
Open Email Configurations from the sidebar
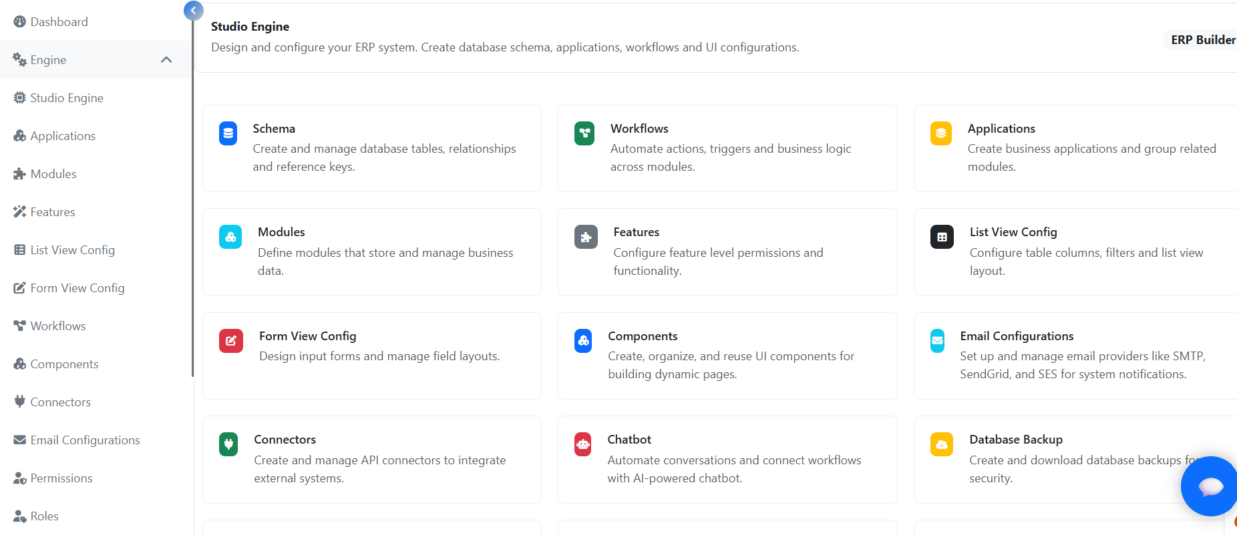pyautogui.click(x=85, y=440)
